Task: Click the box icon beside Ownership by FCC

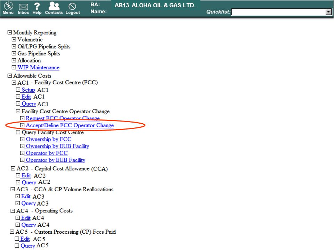Action: tap(22, 139)
